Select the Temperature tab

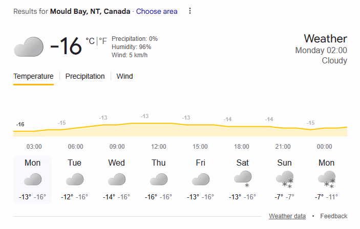[33, 76]
